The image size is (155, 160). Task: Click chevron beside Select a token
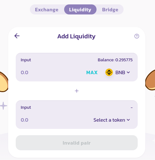128,120
